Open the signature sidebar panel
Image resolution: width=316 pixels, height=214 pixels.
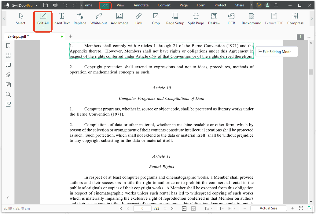pyautogui.click(x=8, y=104)
